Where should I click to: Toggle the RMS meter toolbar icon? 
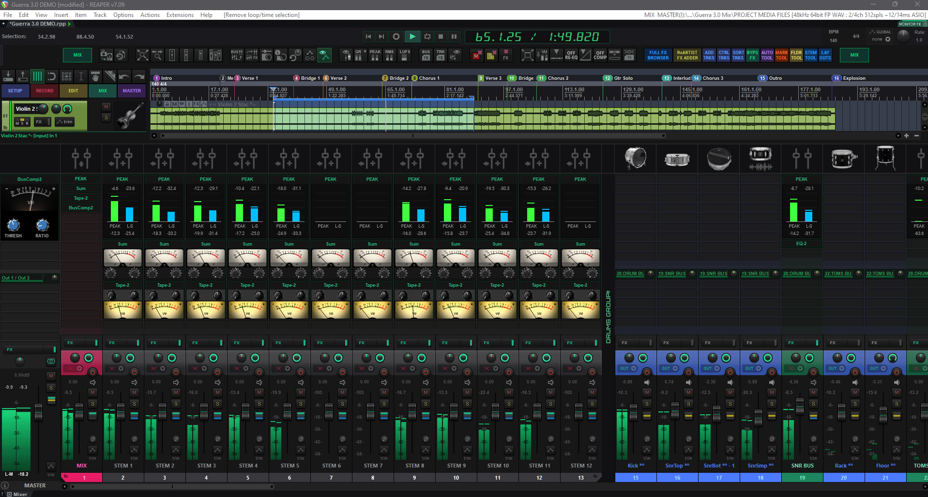pos(390,55)
